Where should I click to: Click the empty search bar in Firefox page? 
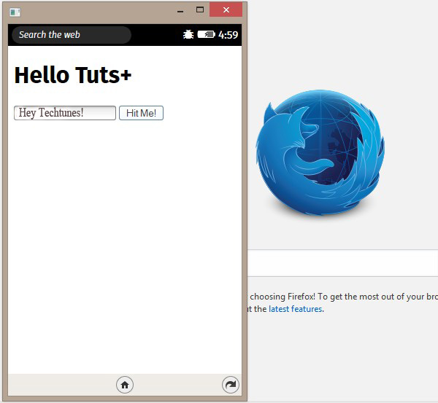(x=343, y=263)
